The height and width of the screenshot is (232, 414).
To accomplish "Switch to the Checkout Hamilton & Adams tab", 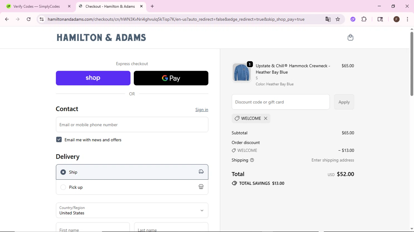I will point(110,6).
